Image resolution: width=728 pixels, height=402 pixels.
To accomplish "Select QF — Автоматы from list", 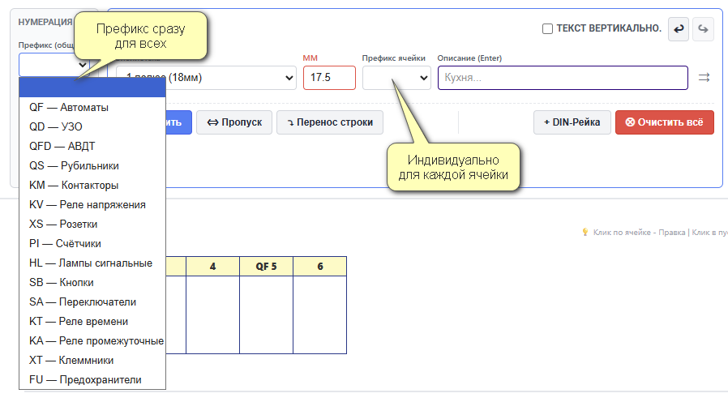I will pos(68,107).
